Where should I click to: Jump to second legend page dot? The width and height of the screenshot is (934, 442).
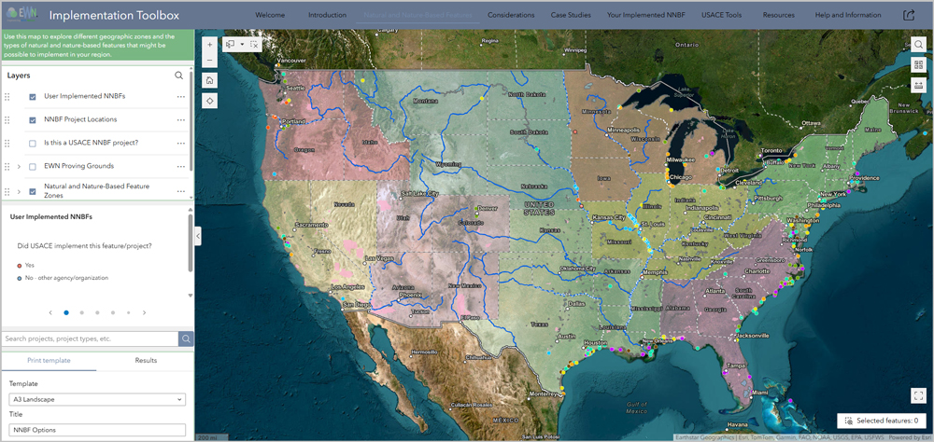81,312
